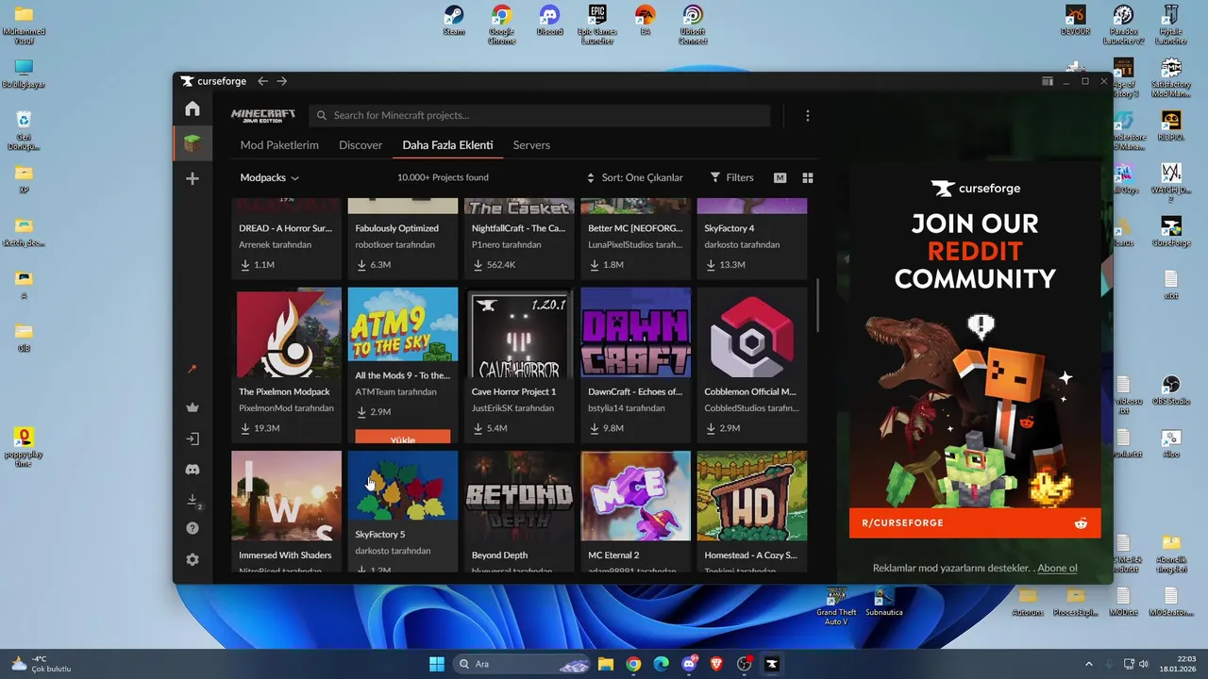Open the downloads icon with badge
Image resolution: width=1208 pixels, height=679 pixels.
pyautogui.click(x=193, y=500)
